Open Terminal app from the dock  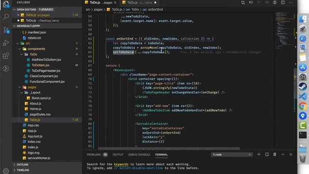[x=303, y=135]
